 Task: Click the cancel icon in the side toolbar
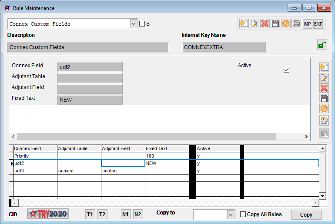pos(324,109)
